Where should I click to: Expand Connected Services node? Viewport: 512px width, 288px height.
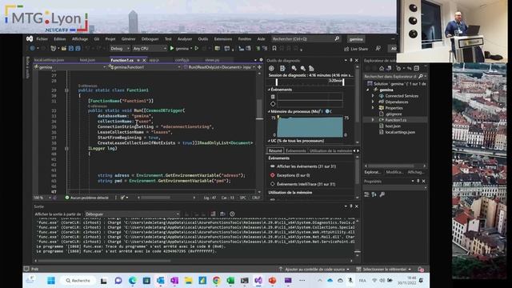[x=373, y=96]
